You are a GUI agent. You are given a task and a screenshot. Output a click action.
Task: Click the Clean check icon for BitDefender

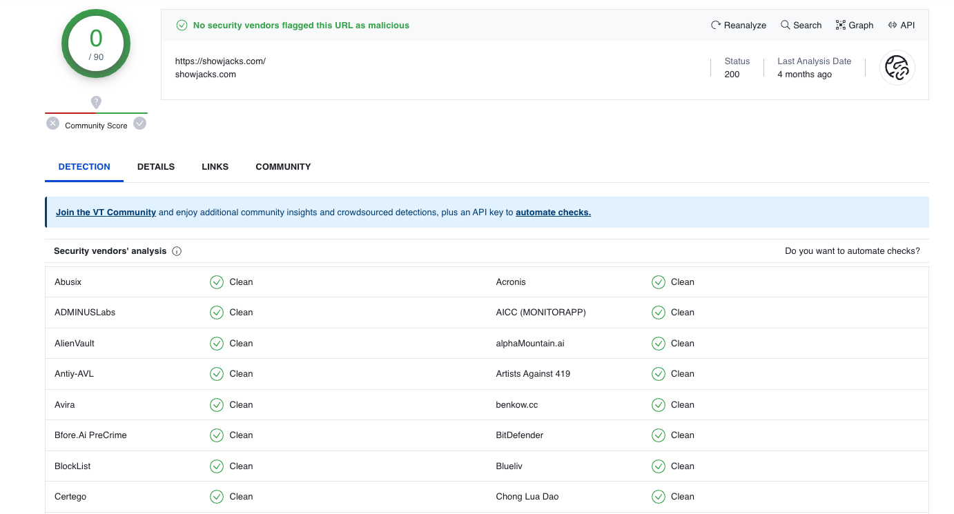point(659,435)
